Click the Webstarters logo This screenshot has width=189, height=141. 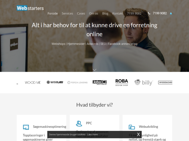(30, 8)
